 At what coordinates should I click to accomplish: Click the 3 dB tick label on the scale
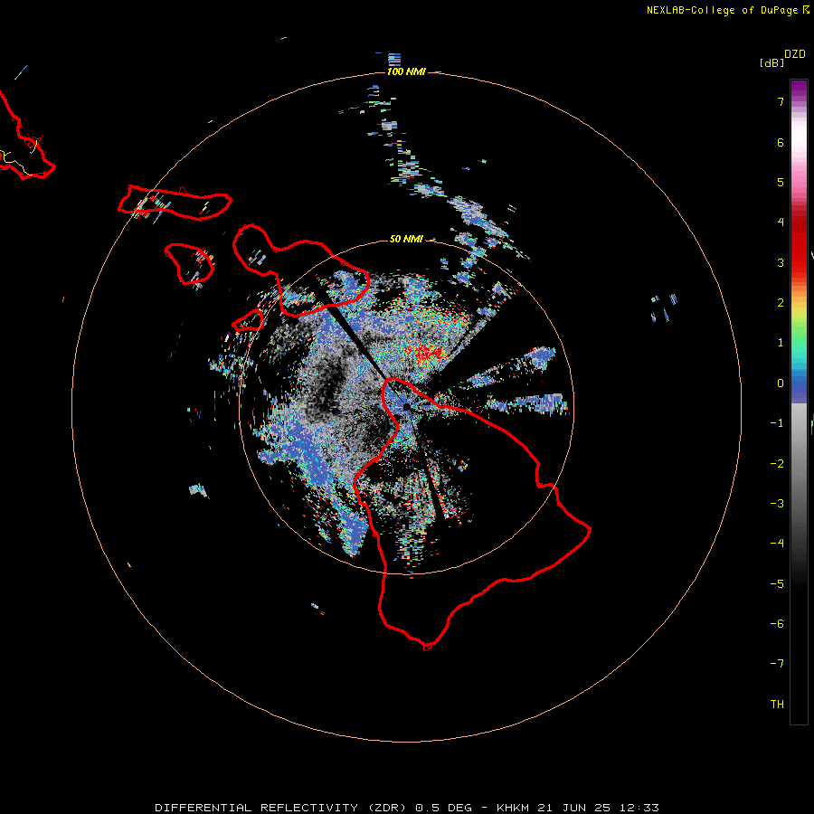(x=781, y=262)
